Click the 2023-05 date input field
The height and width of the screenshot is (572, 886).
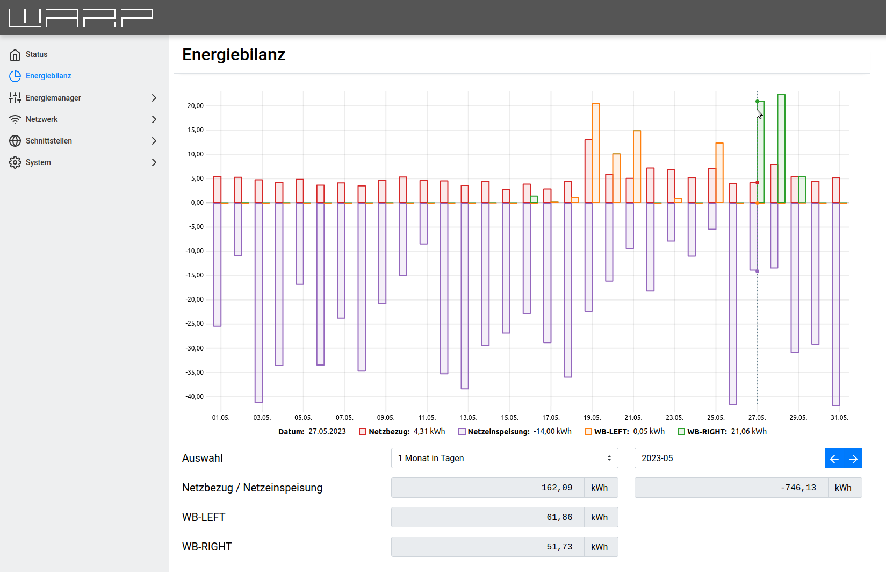(729, 459)
